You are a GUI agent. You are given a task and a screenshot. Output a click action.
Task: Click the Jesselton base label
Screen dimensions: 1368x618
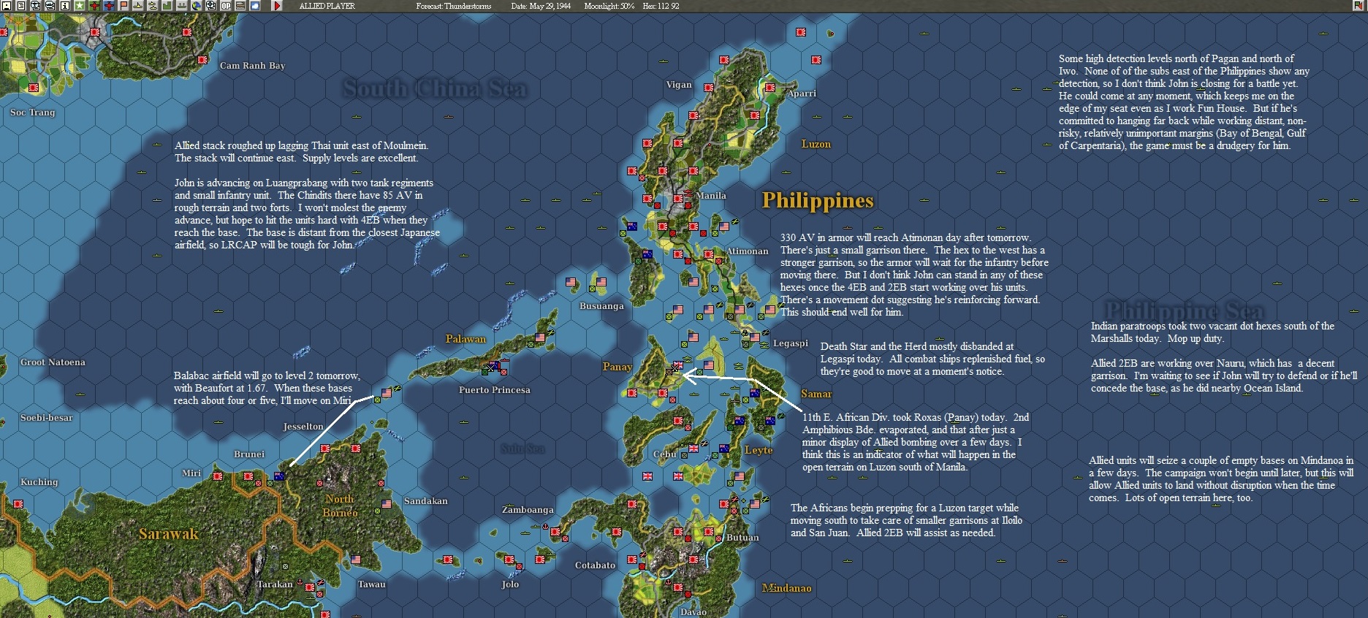click(x=303, y=427)
